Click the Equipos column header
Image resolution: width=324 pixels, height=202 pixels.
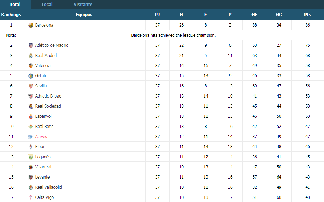pyautogui.click(x=84, y=14)
